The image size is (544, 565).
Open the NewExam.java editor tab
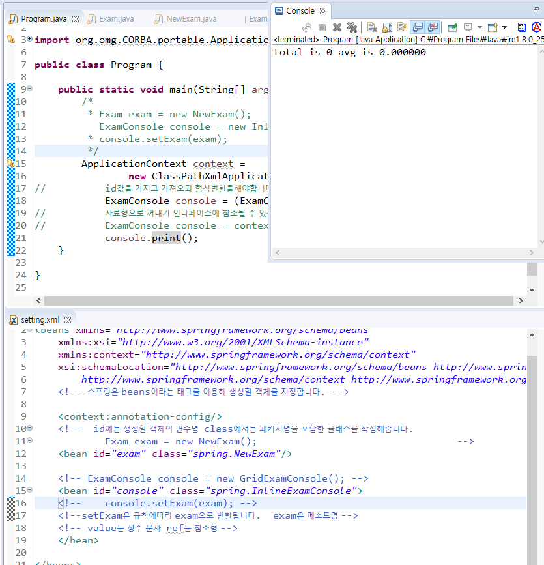point(192,19)
